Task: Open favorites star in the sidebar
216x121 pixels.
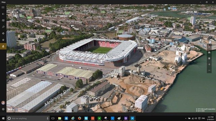Action: 3,40
